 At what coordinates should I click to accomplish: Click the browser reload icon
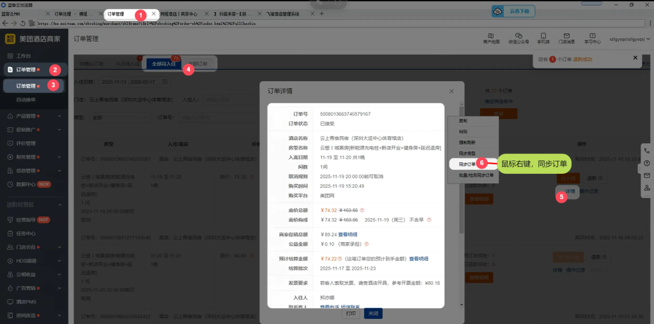pos(22,23)
